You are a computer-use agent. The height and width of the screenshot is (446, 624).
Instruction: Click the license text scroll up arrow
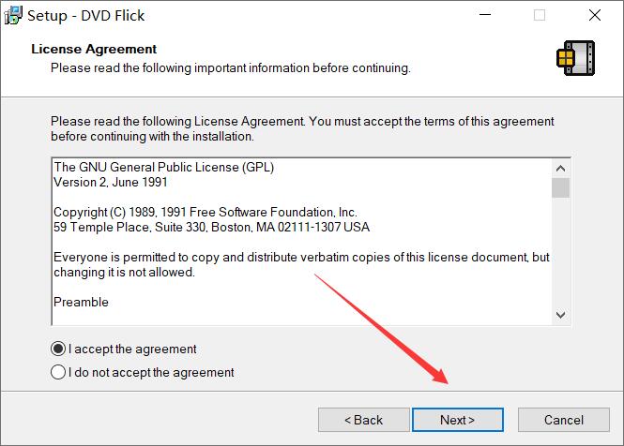pos(560,169)
